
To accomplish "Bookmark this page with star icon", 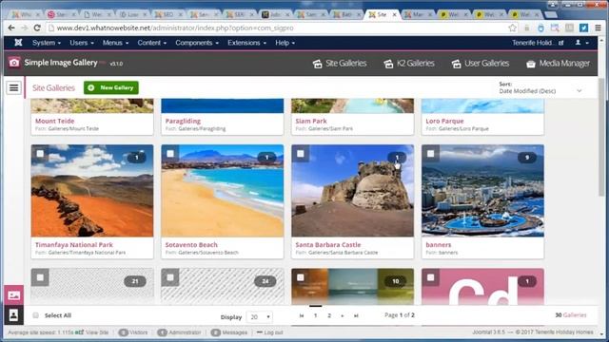I will click(x=512, y=28).
